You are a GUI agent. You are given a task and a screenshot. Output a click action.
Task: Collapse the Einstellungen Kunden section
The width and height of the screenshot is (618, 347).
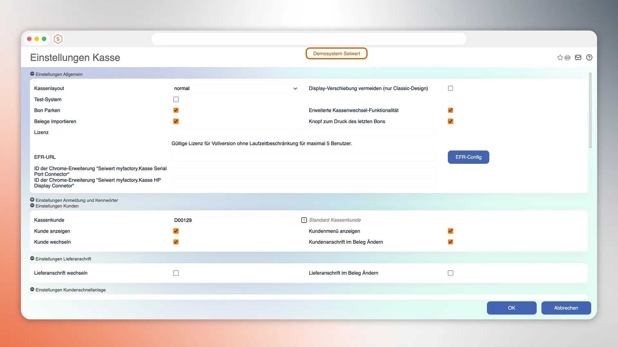[32, 205]
